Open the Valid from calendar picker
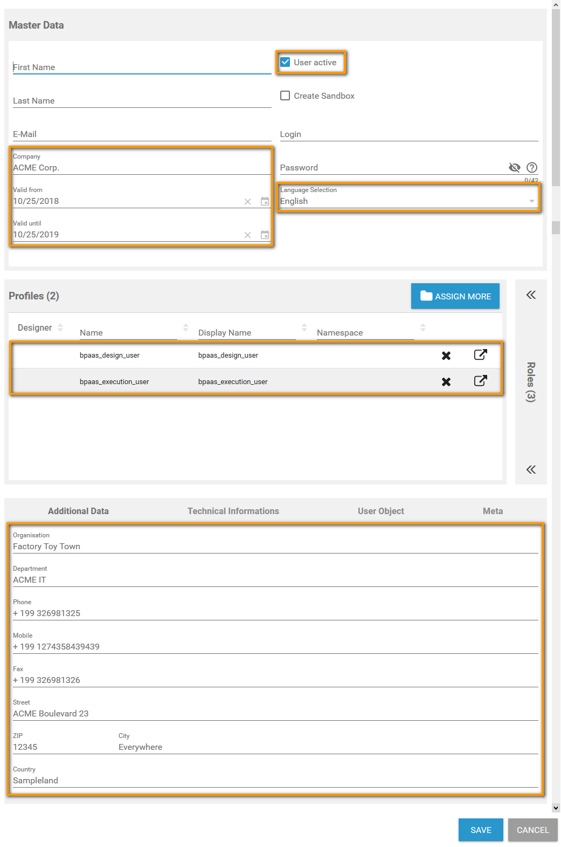 point(265,202)
